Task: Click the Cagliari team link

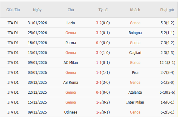Action: point(135,53)
